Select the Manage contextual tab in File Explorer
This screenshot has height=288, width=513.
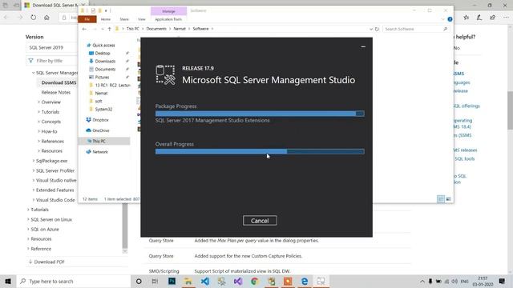click(x=168, y=11)
